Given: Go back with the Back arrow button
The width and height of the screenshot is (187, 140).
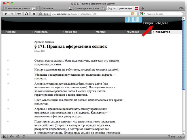Looking at the screenshot, I should 6,14.
